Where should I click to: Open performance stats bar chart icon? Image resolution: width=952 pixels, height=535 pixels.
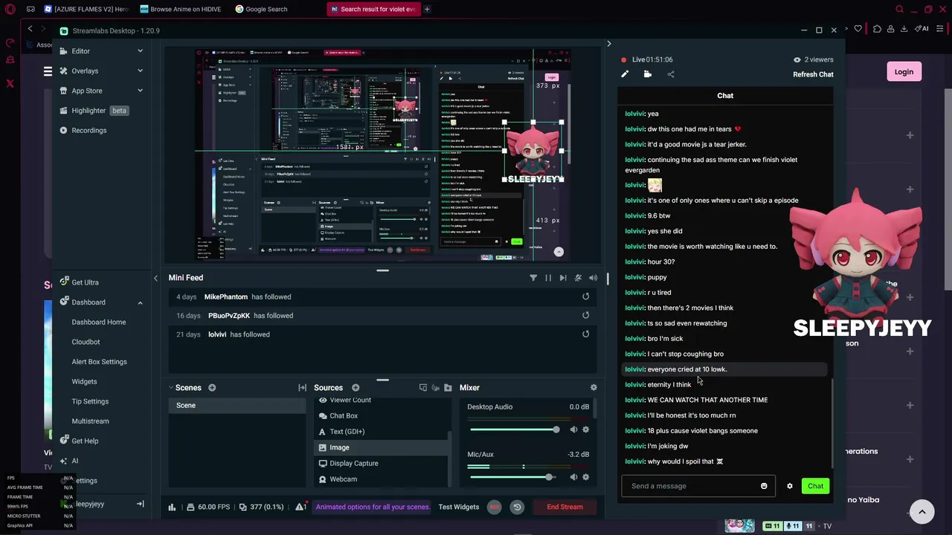point(172,507)
